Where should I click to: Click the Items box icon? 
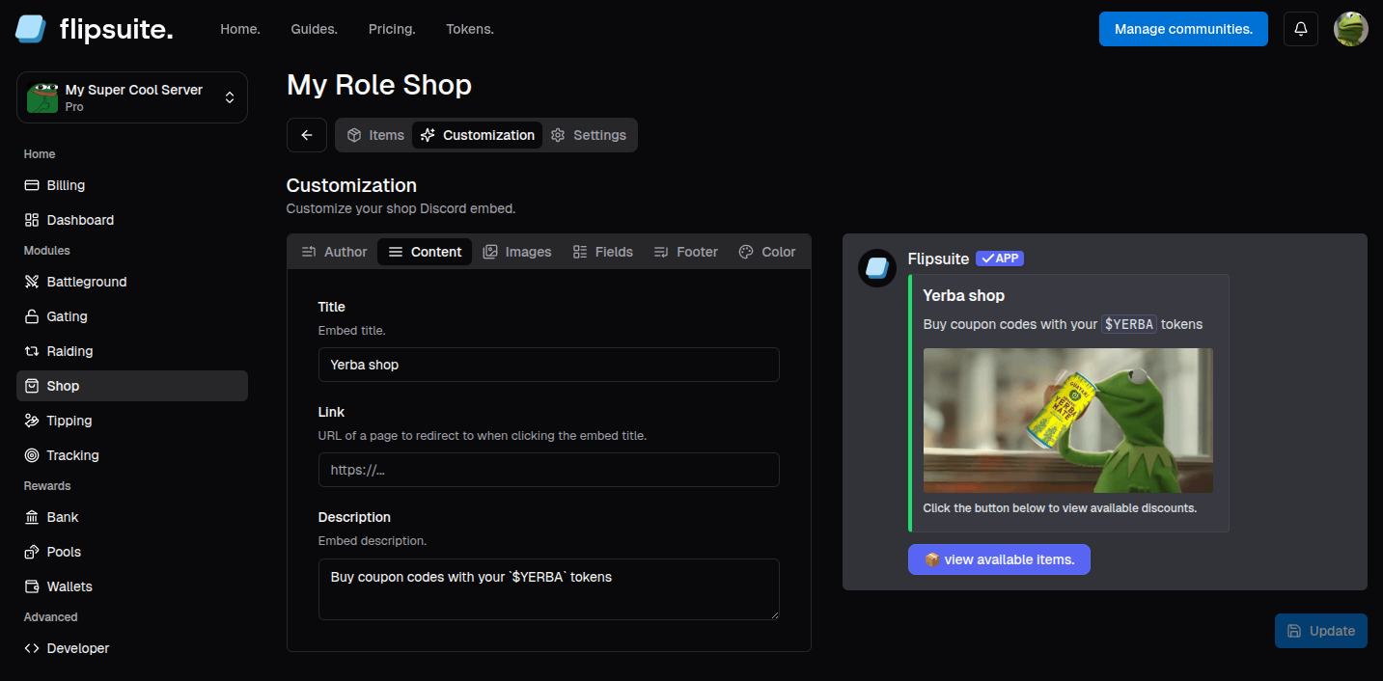pyautogui.click(x=354, y=135)
